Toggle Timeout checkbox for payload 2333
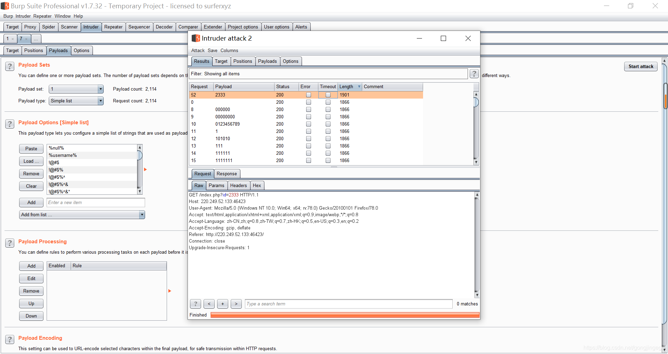 (328, 95)
